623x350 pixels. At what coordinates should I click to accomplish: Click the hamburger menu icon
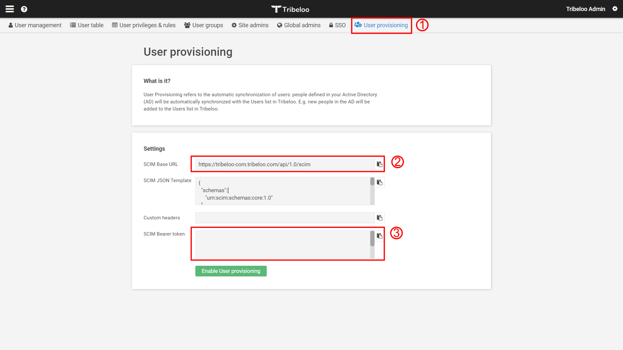pyautogui.click(x=9, y=8)
